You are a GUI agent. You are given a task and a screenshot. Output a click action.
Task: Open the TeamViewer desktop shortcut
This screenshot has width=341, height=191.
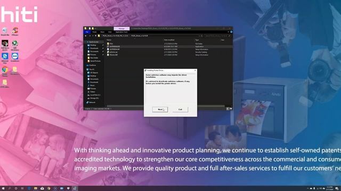[15, 57]
